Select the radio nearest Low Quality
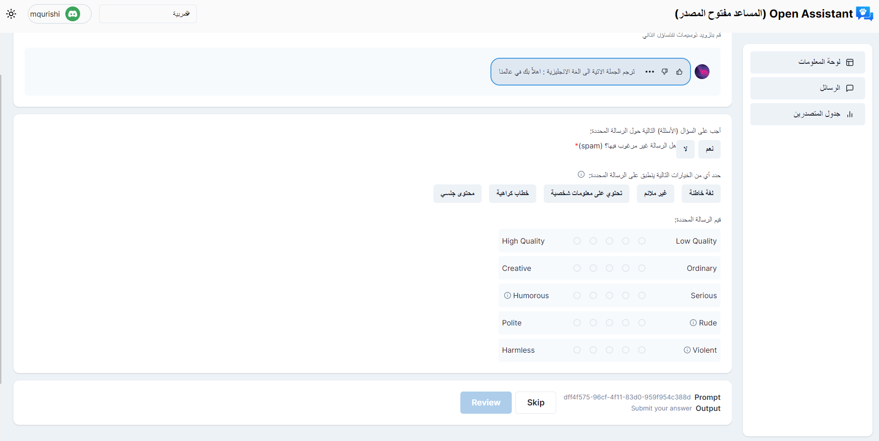The height and width of the screenshot is (441, 879). (642, 241)
